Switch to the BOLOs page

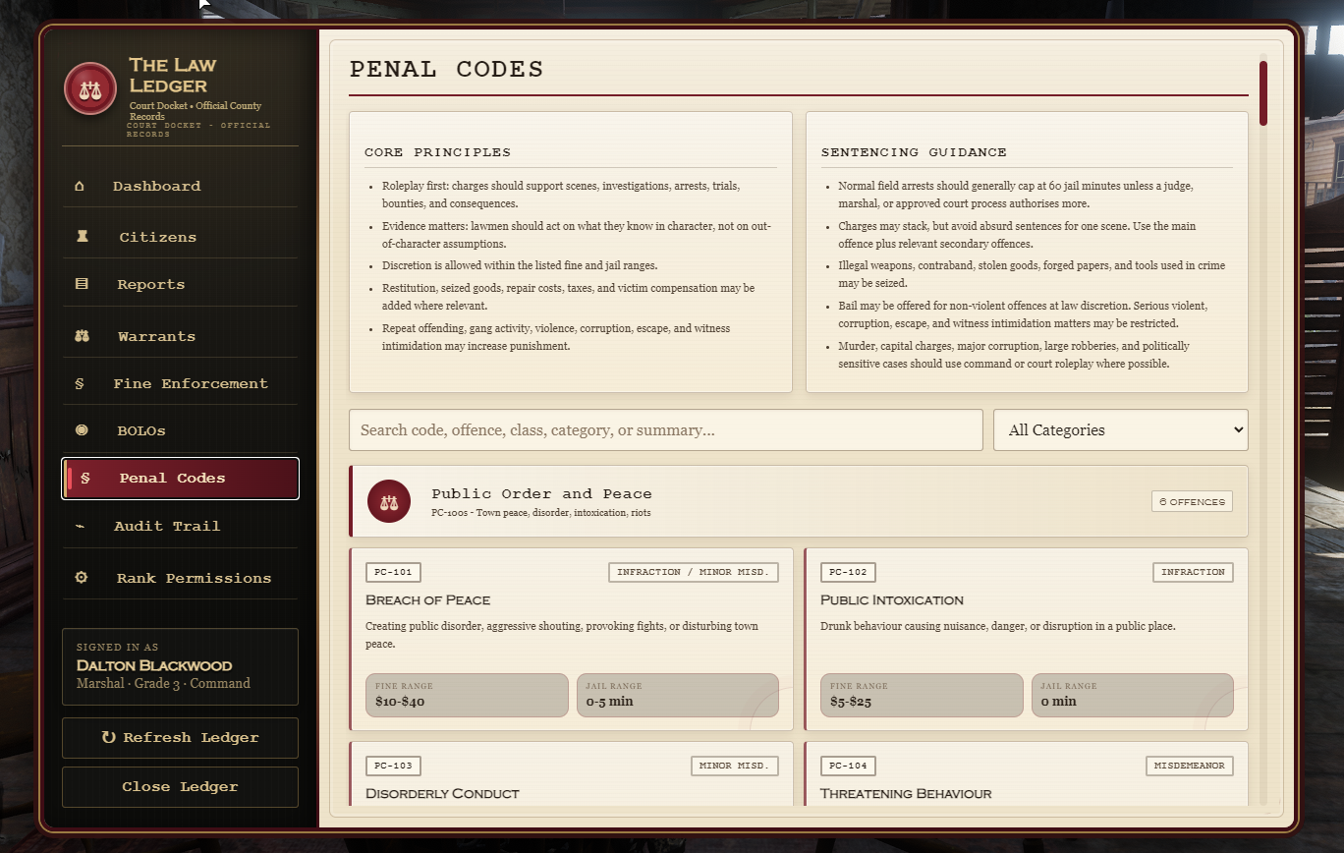tap(180, 430)
